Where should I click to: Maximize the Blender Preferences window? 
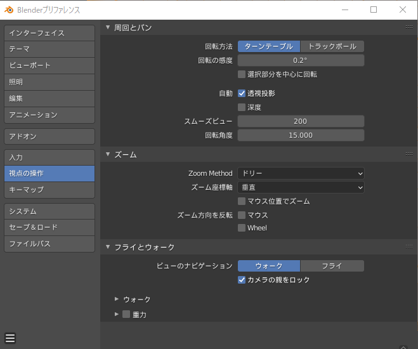click(x=374, y=10)
